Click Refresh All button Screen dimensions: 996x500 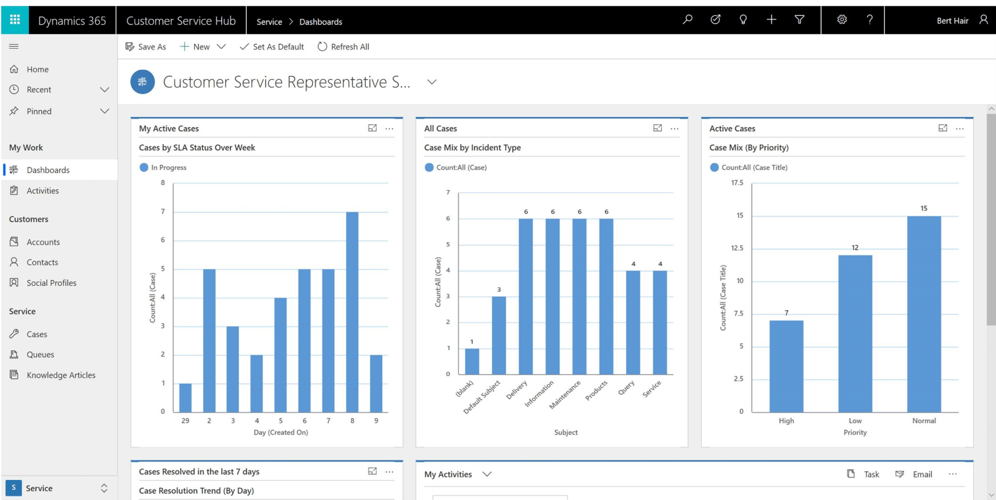click(343, 47)
